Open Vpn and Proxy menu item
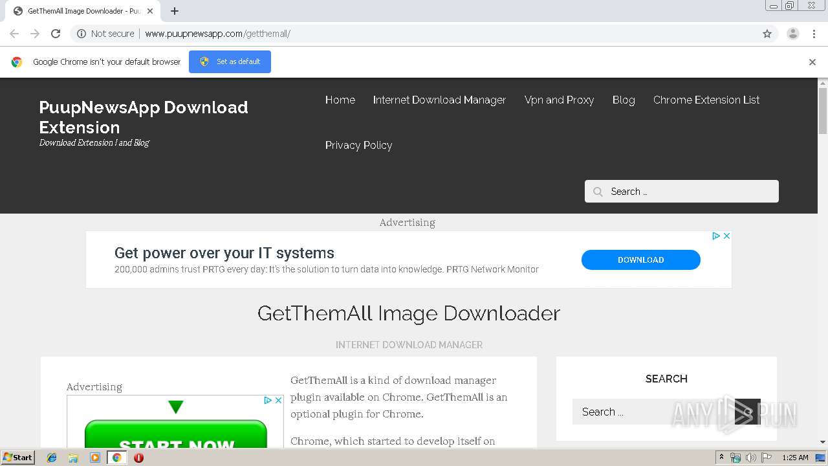 [559, 100]
